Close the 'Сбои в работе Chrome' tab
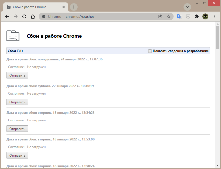Image resolution: width=221 pixels, height=169 pixels. click(x=64, y=7)
